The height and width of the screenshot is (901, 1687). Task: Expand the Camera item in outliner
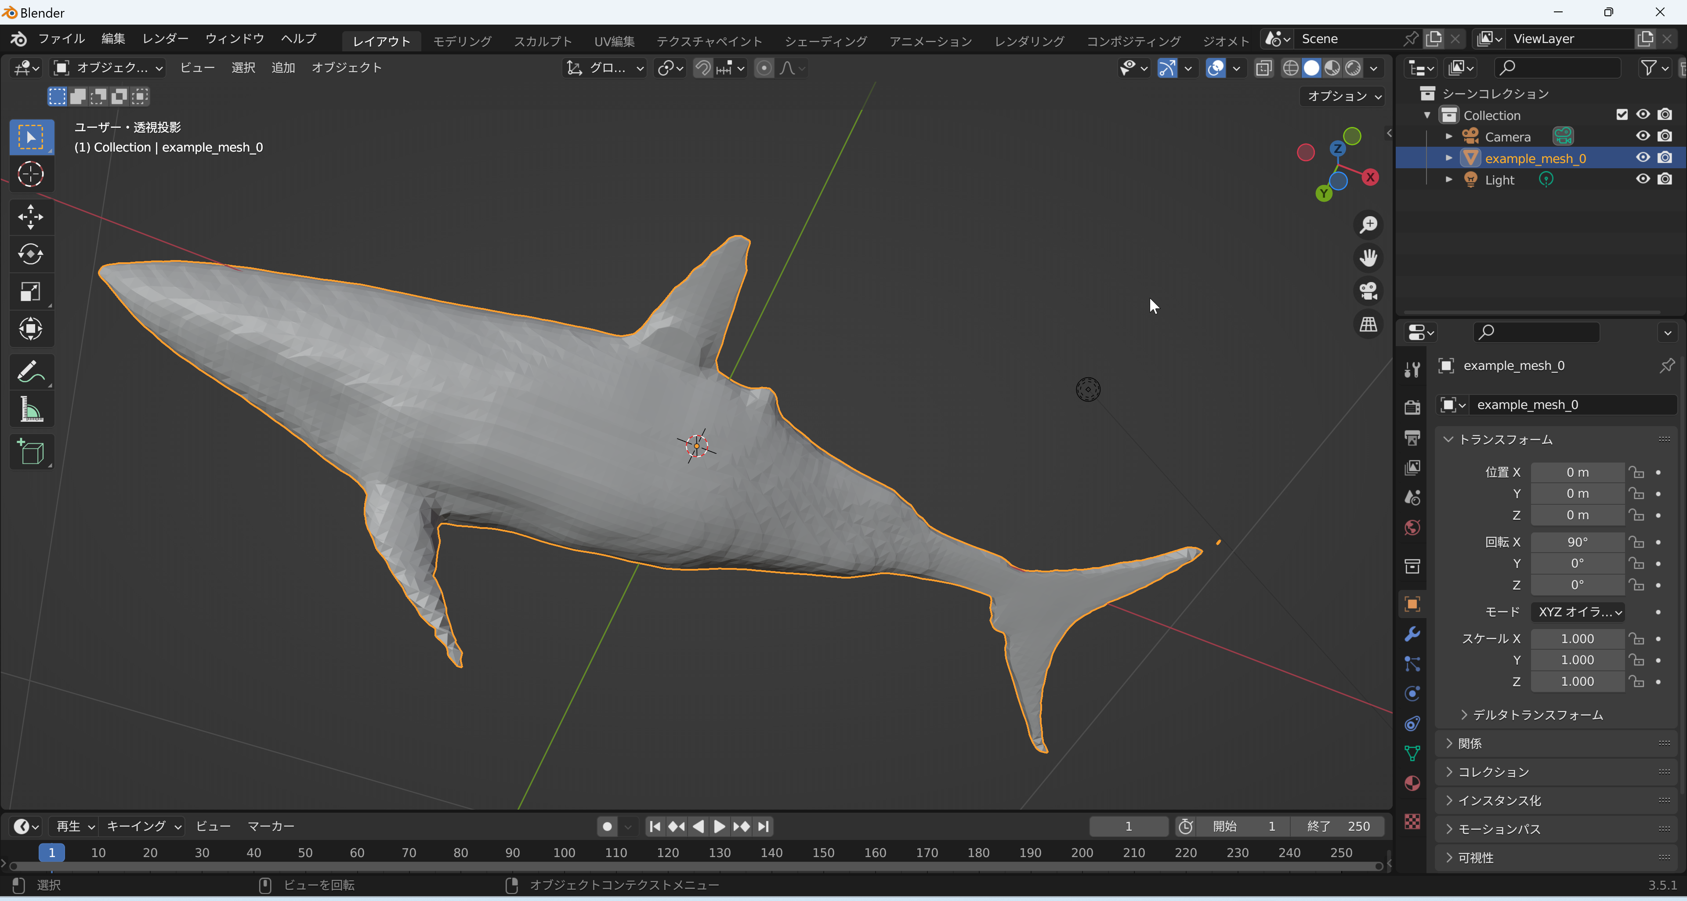pos(1448,136)
